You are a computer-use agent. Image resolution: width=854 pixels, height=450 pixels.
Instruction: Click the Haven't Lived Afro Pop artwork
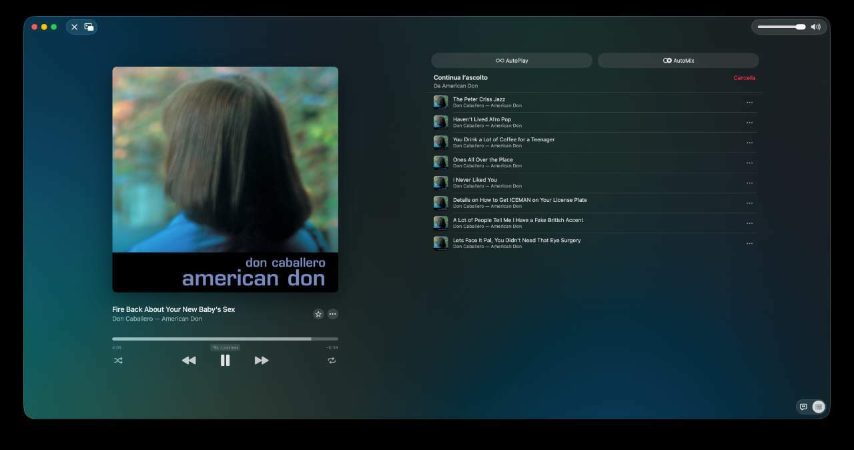(x=440, y=122)
